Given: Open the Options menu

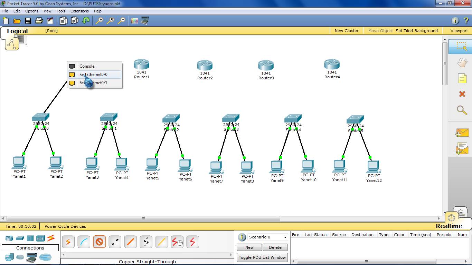Looking at the screenshot, I should pyautogui.click(x=32, y=11).
